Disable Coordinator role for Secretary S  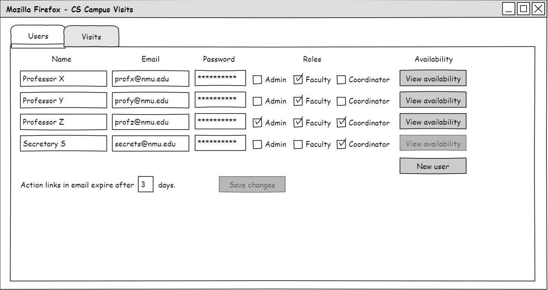click(341, 144)
